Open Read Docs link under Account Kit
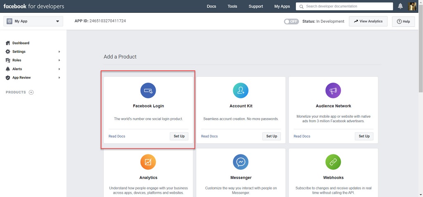Image resolution: width=423 pixels, height=197 pixels. [x=209, y=136]
